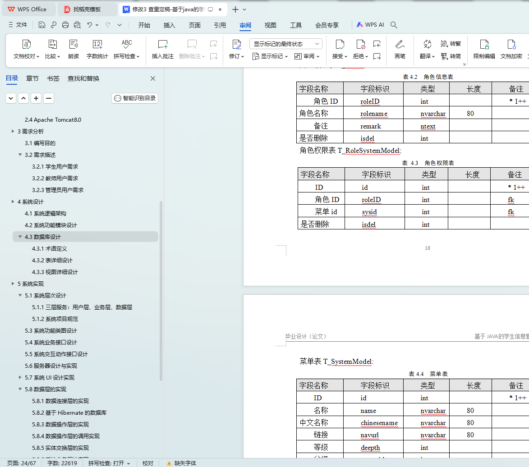Image resolution: width=529 pixels, height=467 pixels.
Task: Click the print icon in quick toolbar
Action: pyautogui.click(x=65, y=25)
